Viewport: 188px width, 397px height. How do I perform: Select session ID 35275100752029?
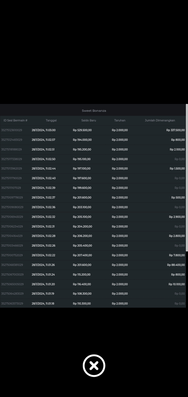coord(12,255)
